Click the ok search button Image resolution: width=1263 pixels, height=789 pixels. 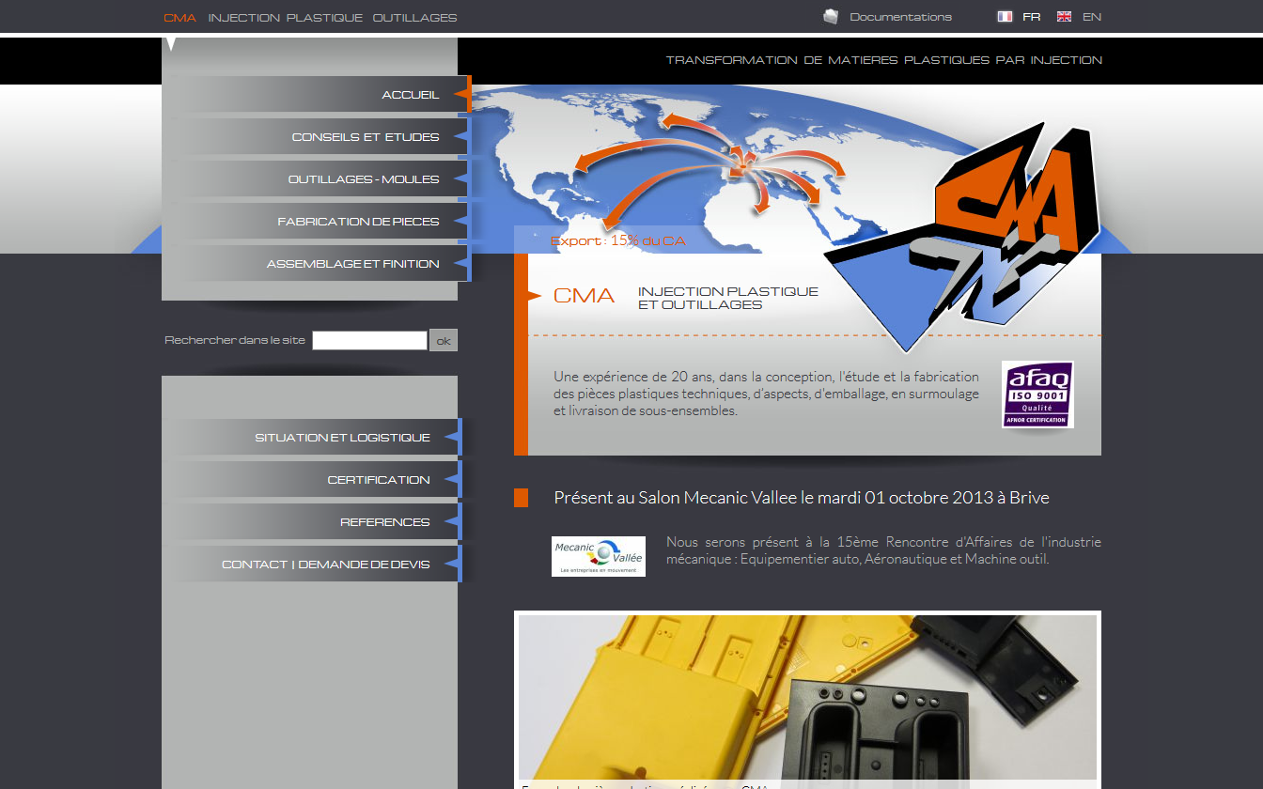(x=444, y=340)
